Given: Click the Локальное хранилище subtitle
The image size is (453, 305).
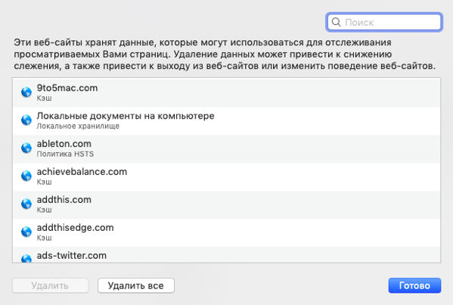Looking at the screenshot, I should tap(78, 126).
